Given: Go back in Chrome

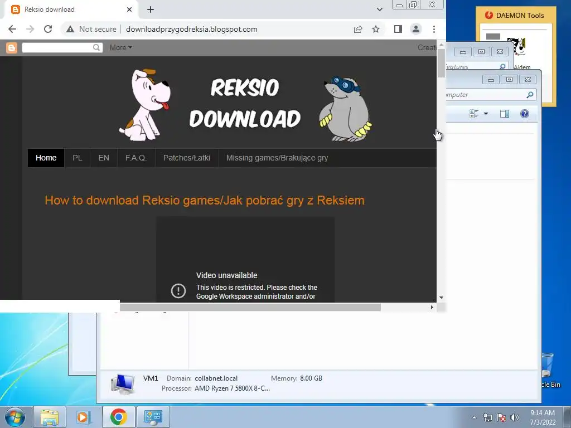Looking at the screenshot, I should [x=12, y=29].
